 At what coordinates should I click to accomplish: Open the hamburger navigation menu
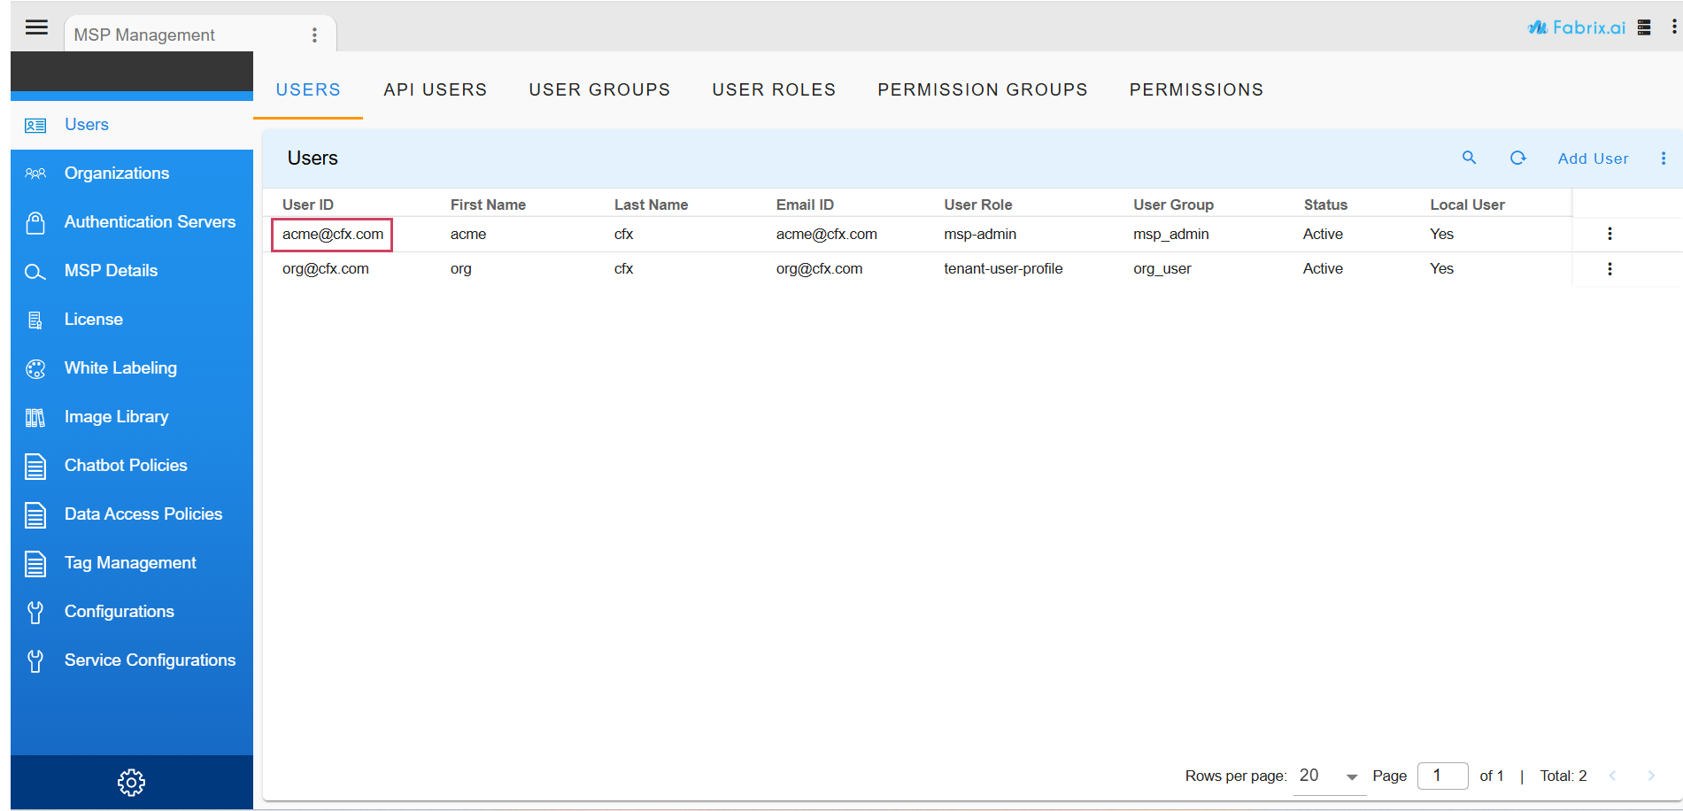tap(36, 27)
